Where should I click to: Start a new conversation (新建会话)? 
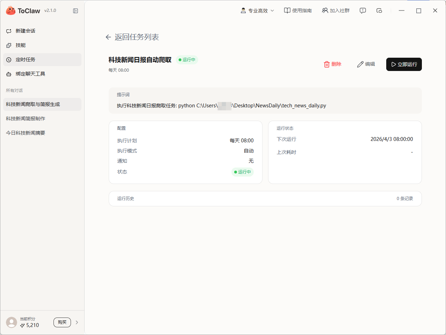tap(25, 31)
